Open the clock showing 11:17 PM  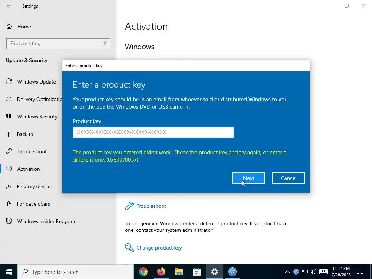point(341,272)
